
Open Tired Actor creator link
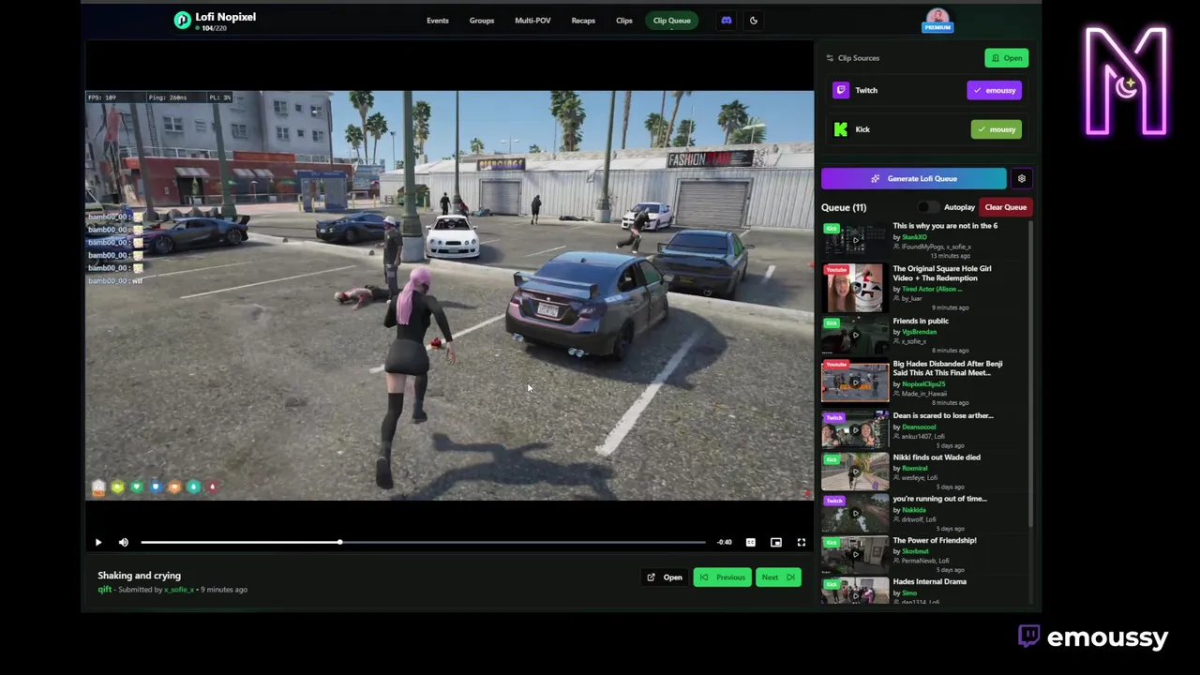(932, 290)
